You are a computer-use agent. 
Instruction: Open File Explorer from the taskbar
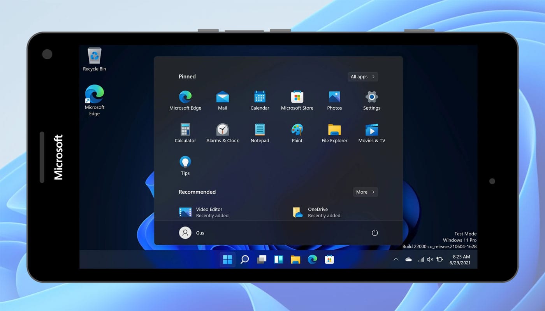pyautogui.click(x=295, y=259)
